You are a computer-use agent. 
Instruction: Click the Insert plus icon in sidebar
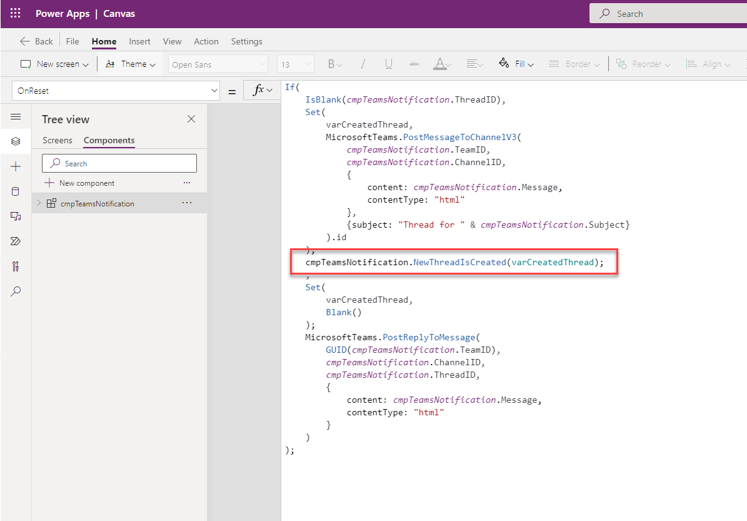click(16, 166)
